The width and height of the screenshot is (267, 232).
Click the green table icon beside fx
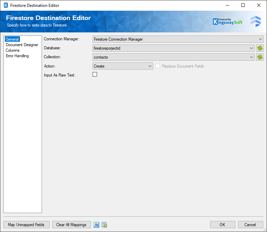point(104,225)
